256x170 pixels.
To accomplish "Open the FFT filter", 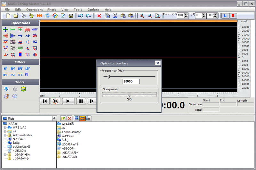I will pos(20,75).
